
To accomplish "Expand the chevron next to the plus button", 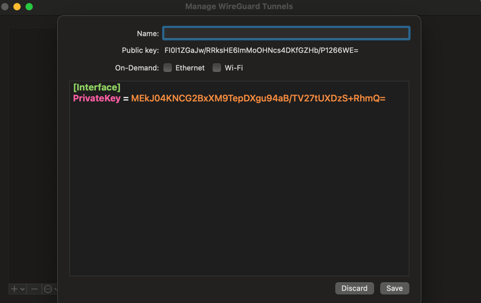I will [22, 289].
